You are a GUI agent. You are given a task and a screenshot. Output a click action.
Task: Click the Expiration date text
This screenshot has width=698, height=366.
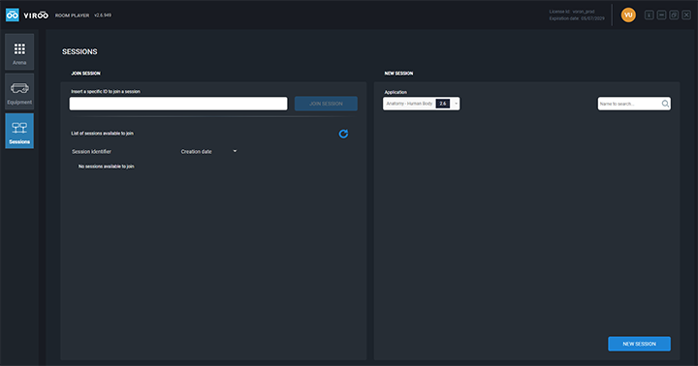[x=577, y=18]
